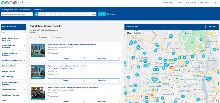
Task: Click Zones of Choice info icon on Business and Tourism card
Action: click(44, 77)
